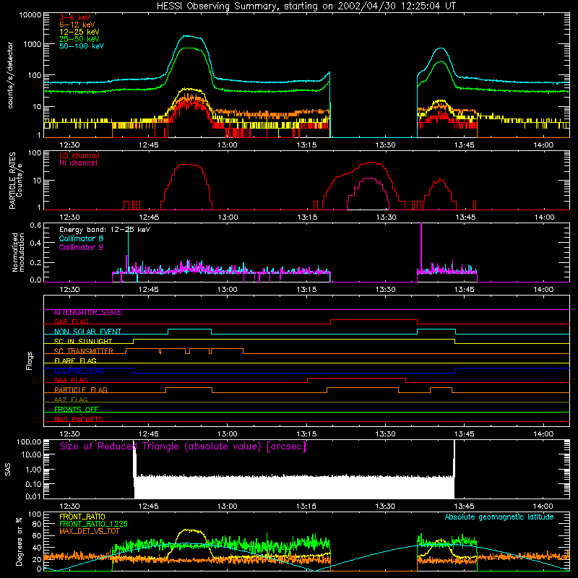Click the raised GAP_FLAG segment

coord(374,320)
